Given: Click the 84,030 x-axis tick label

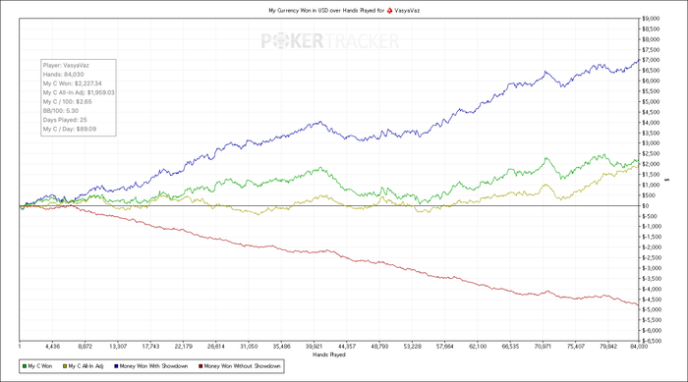Looking at the screenshot, I should [x=639, y=347].
